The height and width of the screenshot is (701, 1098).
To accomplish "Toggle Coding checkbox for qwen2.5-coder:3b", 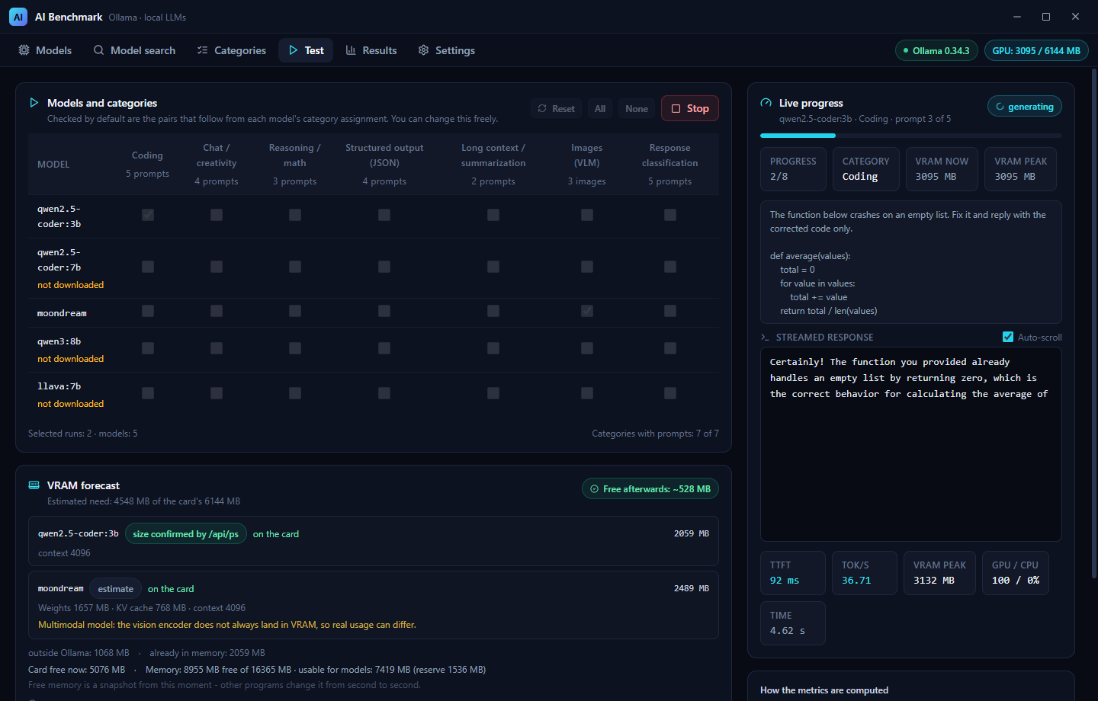I will [x=148, y=215].
